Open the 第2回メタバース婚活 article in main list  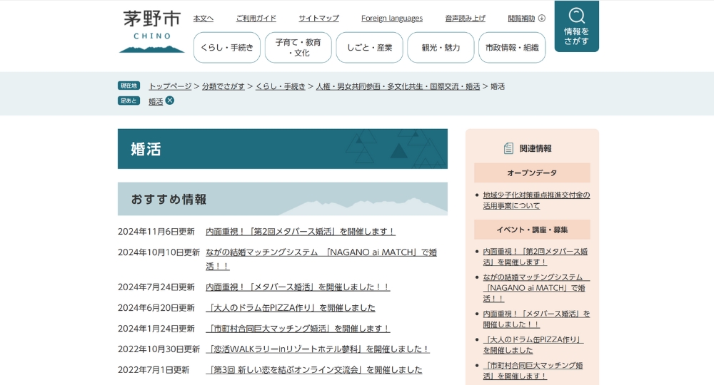click(x=300, y=232)
